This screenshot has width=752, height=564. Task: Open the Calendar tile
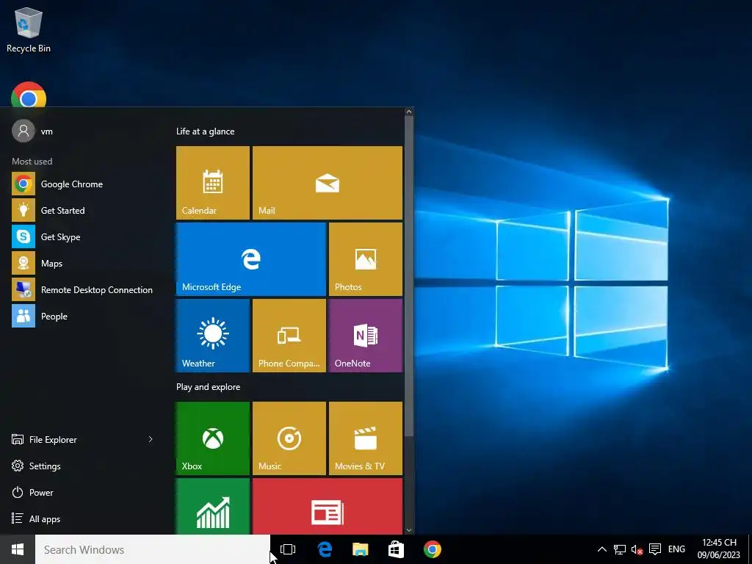click(x=213, y=183)
